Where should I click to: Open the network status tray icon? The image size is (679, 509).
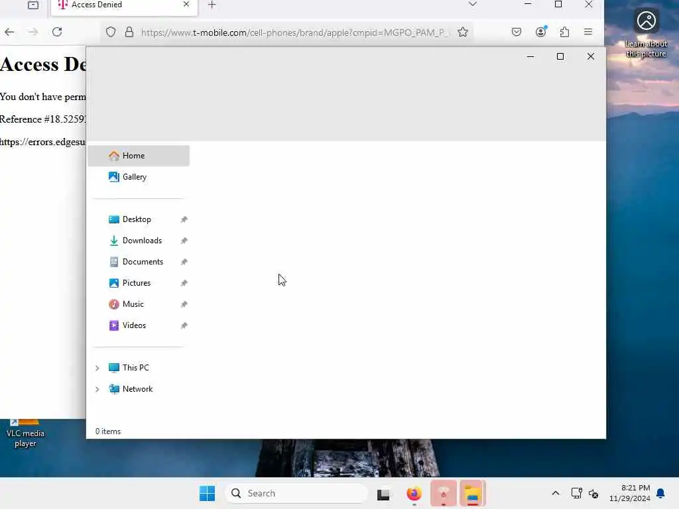[576, 493]
